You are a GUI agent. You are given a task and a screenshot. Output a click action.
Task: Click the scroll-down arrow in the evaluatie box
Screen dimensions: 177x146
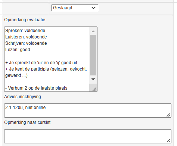(93, 79)
